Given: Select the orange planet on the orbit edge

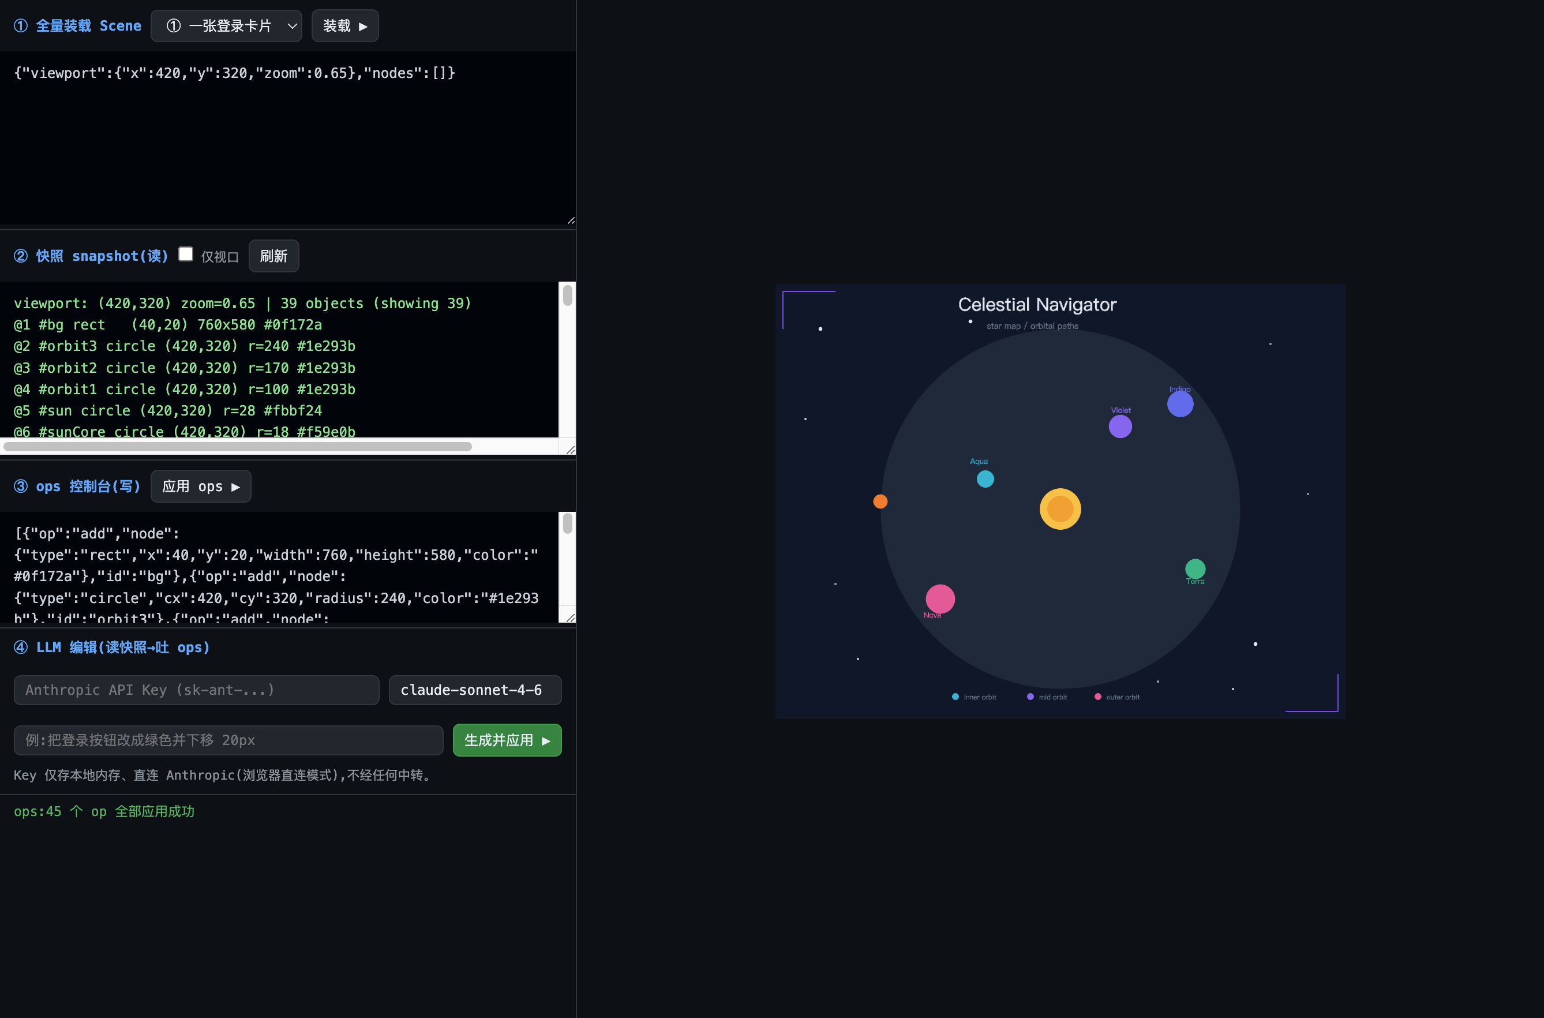Looking at the screenshot, I should point(880,501).
